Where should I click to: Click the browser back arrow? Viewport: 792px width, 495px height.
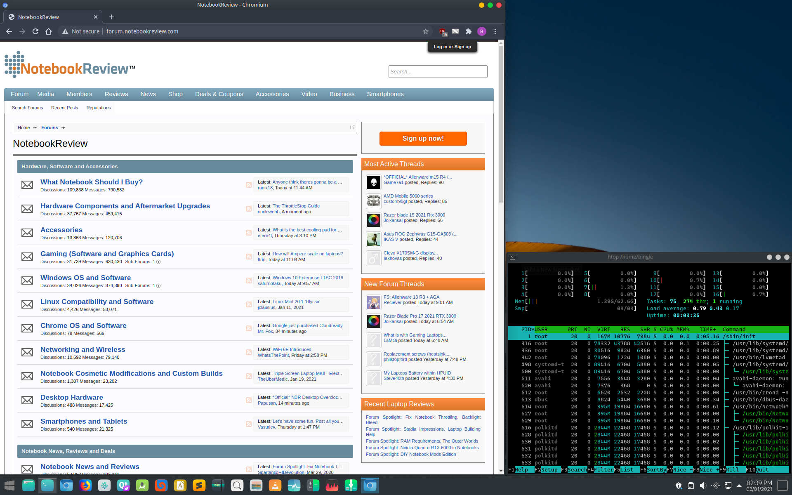9,31
